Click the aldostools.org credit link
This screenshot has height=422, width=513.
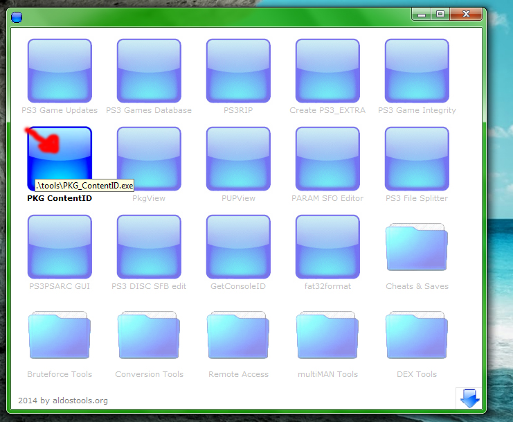pyautogui.click(x=63, y=400)
